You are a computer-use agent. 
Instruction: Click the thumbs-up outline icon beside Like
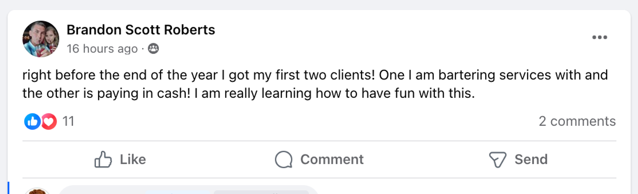click(103, 159)
